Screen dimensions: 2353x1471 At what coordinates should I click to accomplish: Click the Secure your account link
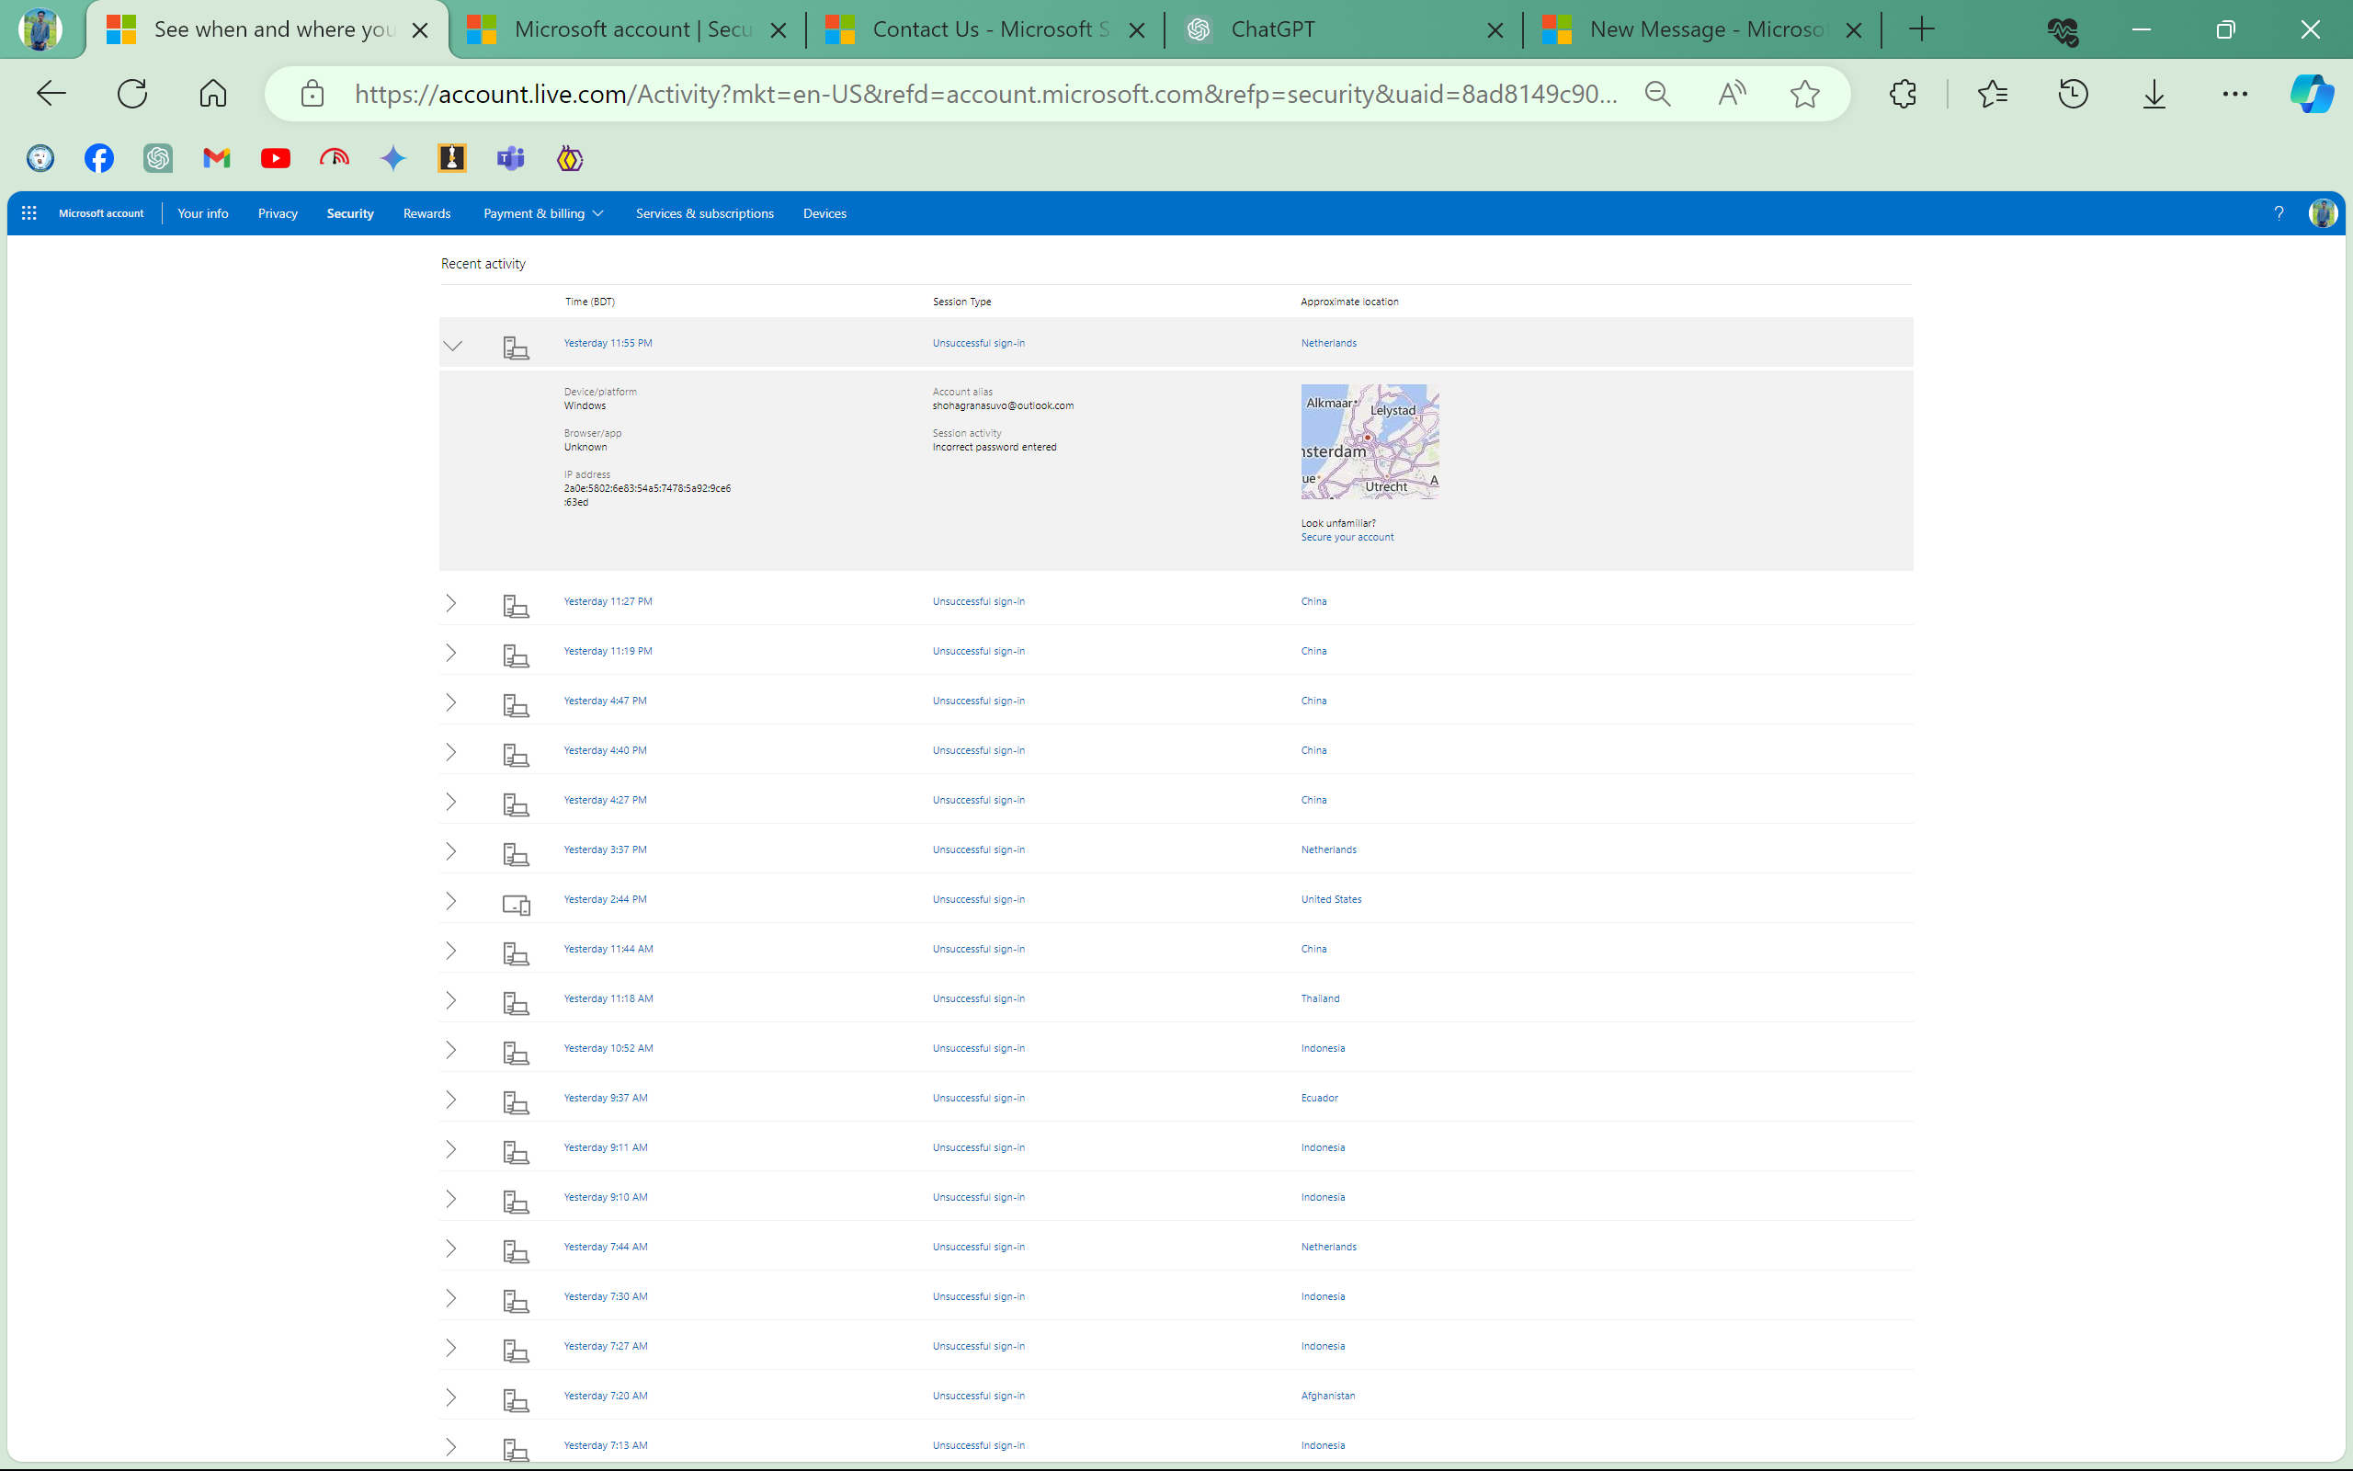(x=1347, y=537)
